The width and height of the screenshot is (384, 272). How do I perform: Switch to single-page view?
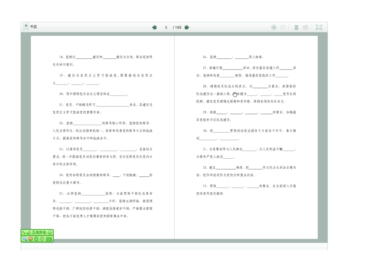[x=296, y=27]
